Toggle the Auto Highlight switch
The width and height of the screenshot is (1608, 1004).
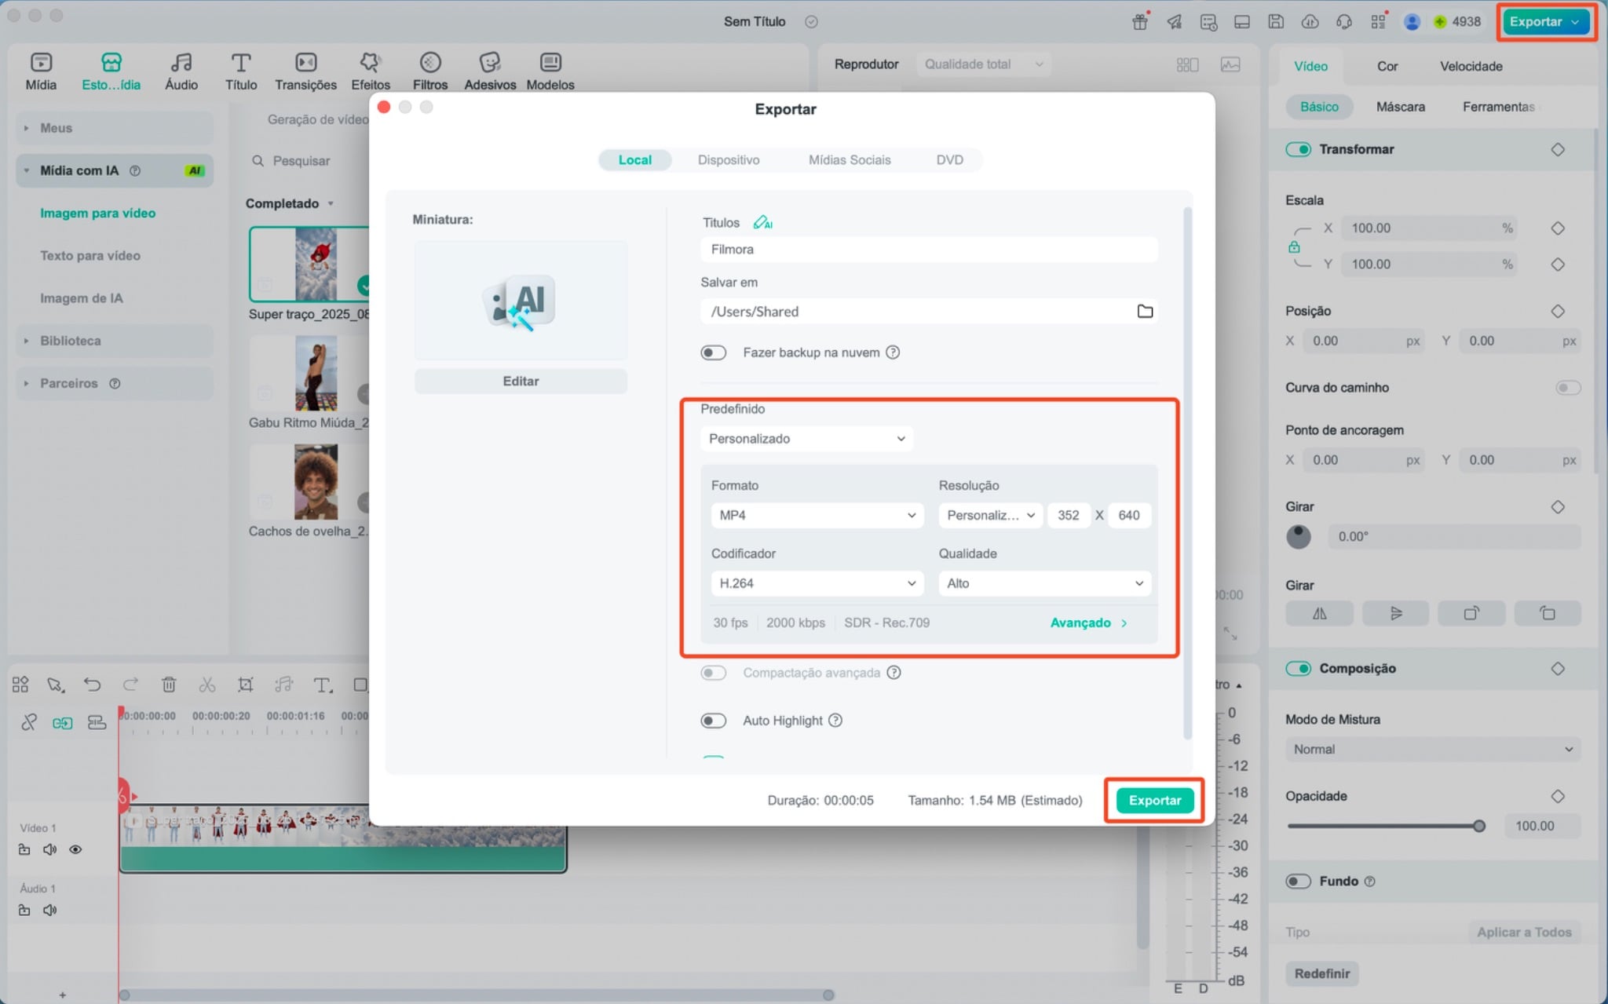[714, 721]
